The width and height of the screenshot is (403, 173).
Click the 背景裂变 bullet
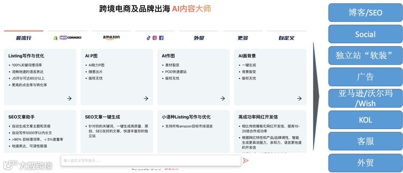coord(249,72)
